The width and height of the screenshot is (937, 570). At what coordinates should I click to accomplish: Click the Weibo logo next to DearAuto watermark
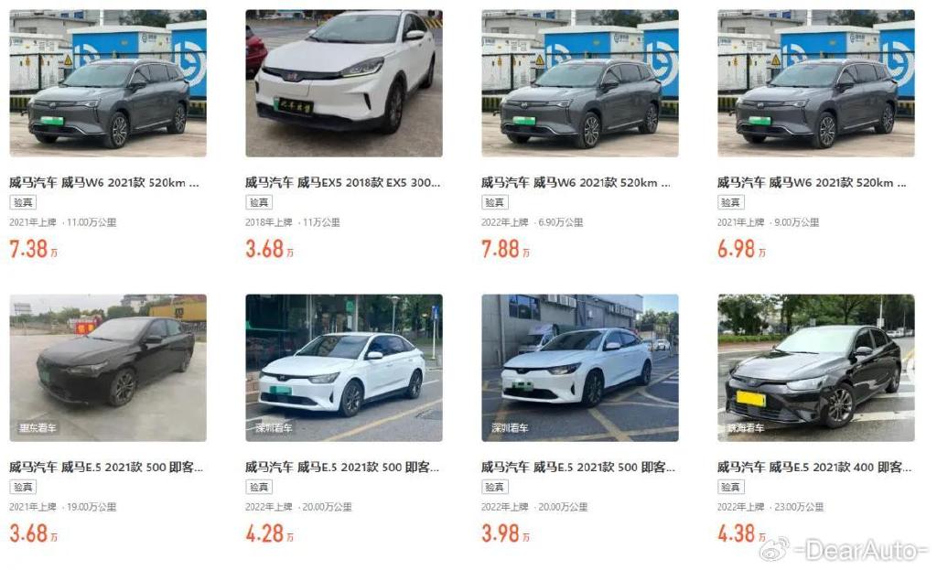pos(774,549)
